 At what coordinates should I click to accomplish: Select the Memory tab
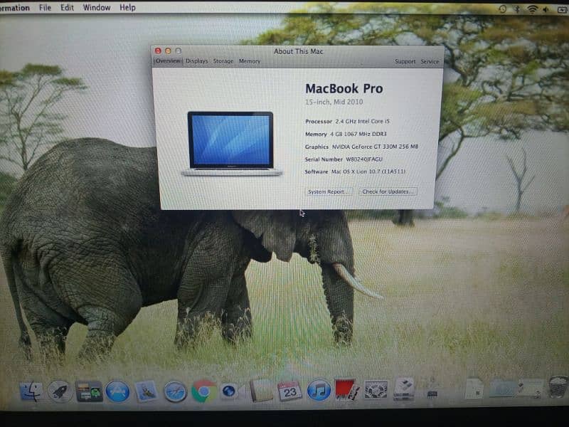pos(250,62)
